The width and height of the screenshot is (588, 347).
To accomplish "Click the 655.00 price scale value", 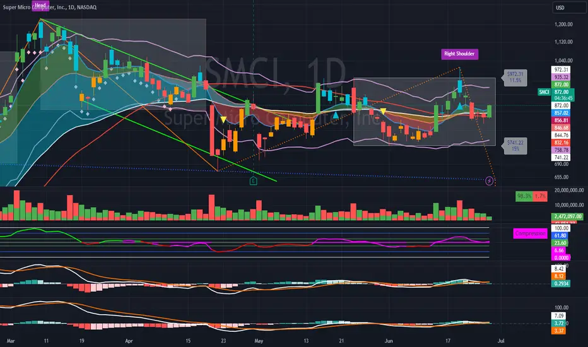I will pos(562,177).
